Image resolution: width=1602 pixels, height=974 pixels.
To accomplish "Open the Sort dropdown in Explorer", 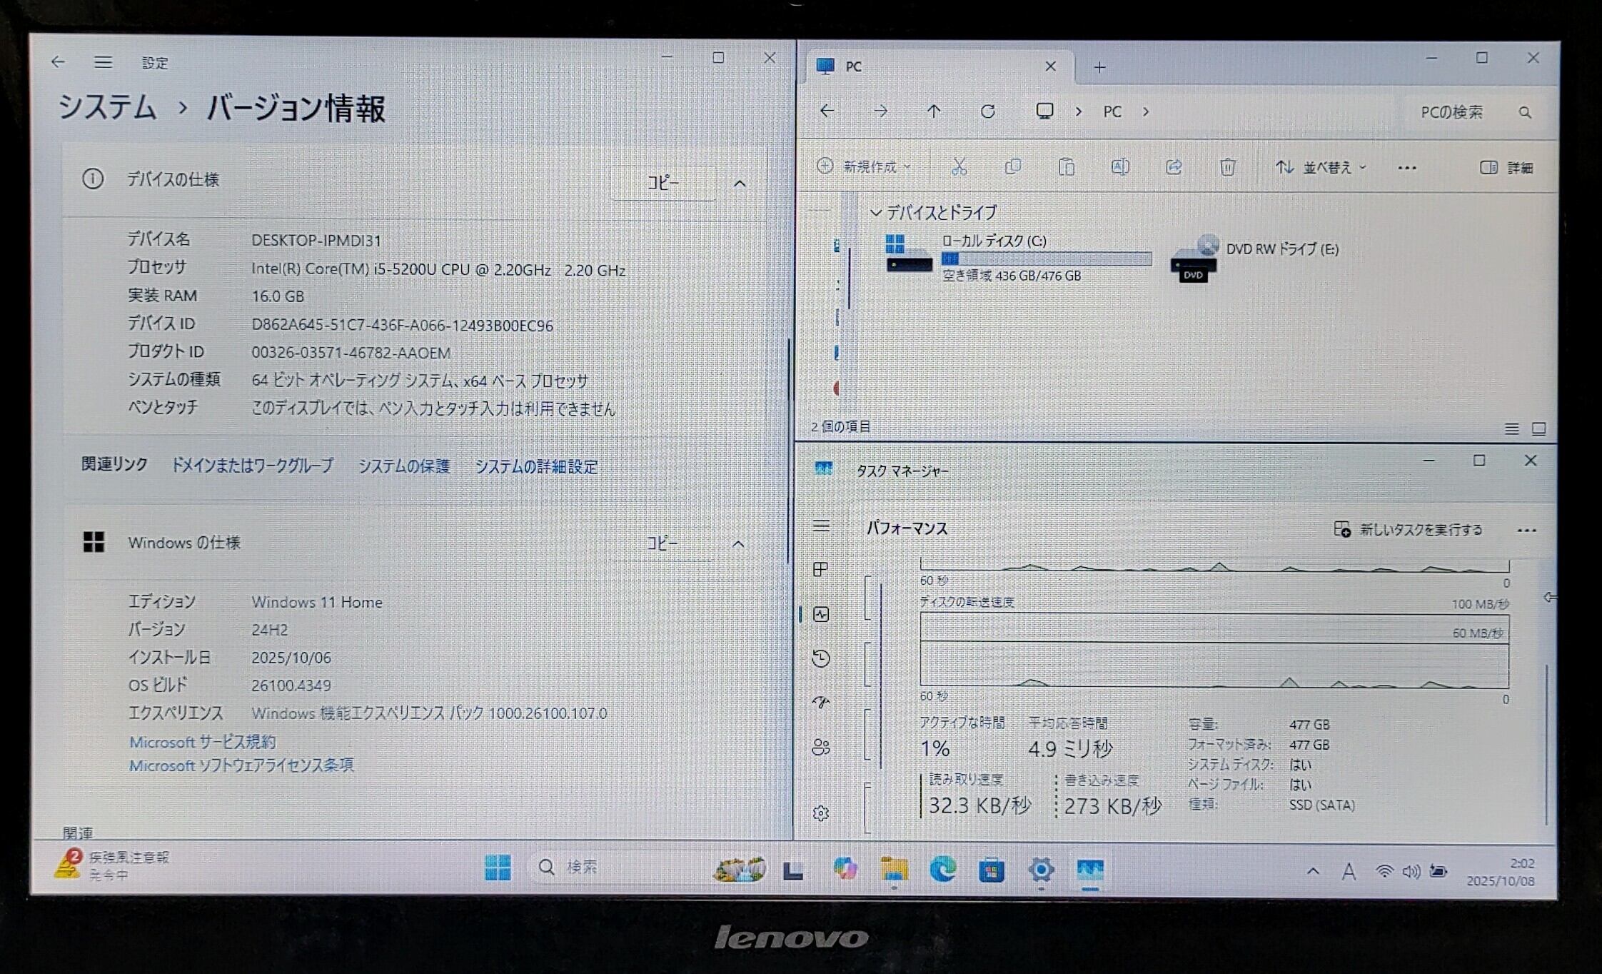I will pos(1321,168).
